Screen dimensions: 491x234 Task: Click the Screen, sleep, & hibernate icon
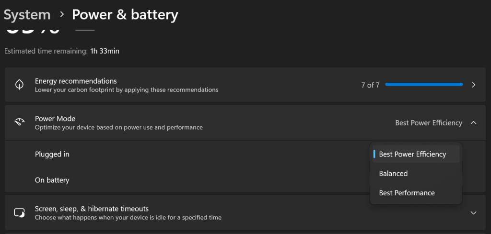tap(20, 212)
